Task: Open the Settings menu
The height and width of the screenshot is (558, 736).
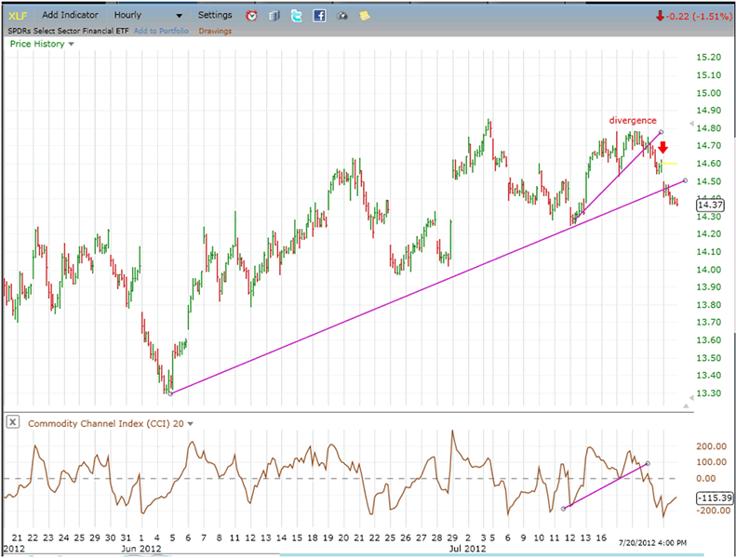Action: pyautogui.click(x=215, y=16)
